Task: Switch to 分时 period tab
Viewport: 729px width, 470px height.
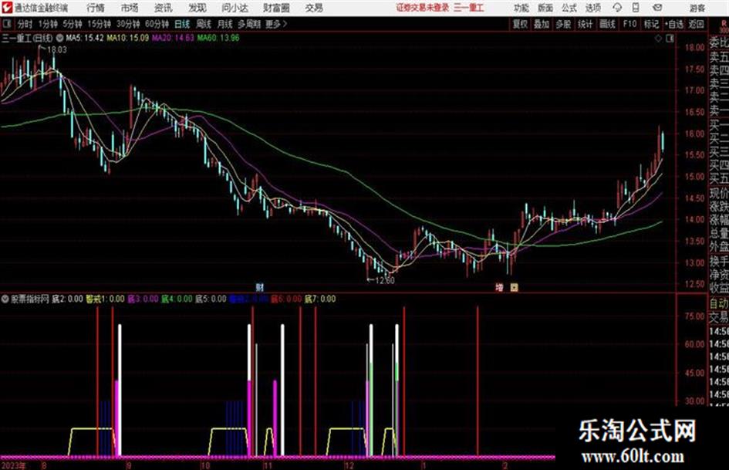Action: click(25, 24)
